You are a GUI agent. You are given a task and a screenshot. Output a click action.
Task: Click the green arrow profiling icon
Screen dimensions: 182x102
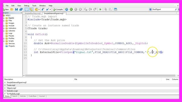[100, 9]
